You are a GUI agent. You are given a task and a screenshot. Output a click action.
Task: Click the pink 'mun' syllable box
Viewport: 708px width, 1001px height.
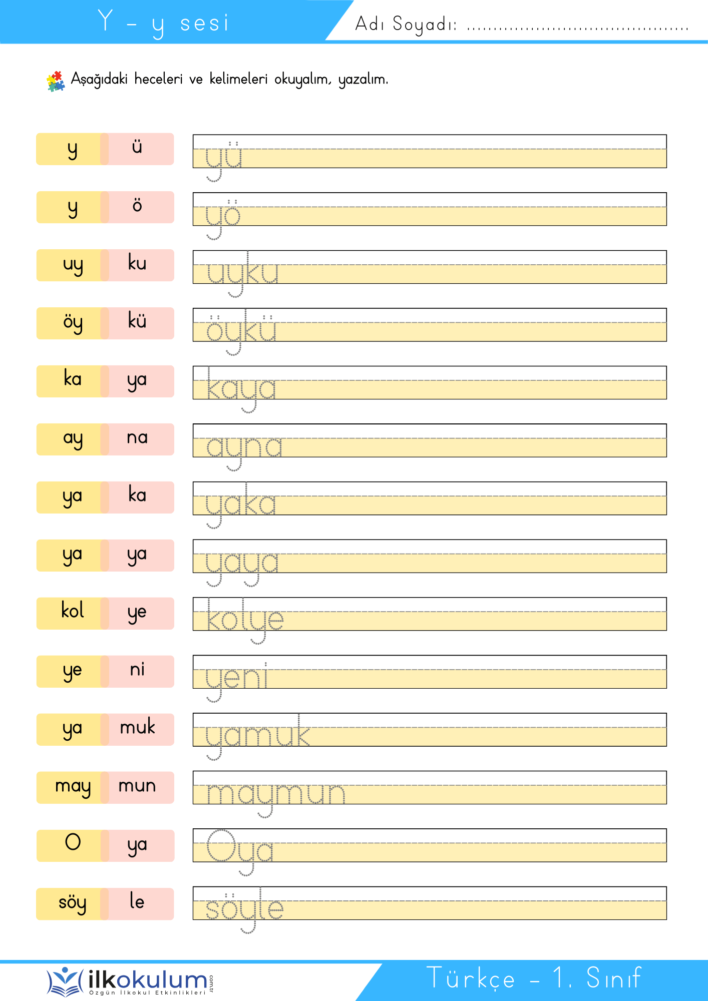[x=137, y=787]
